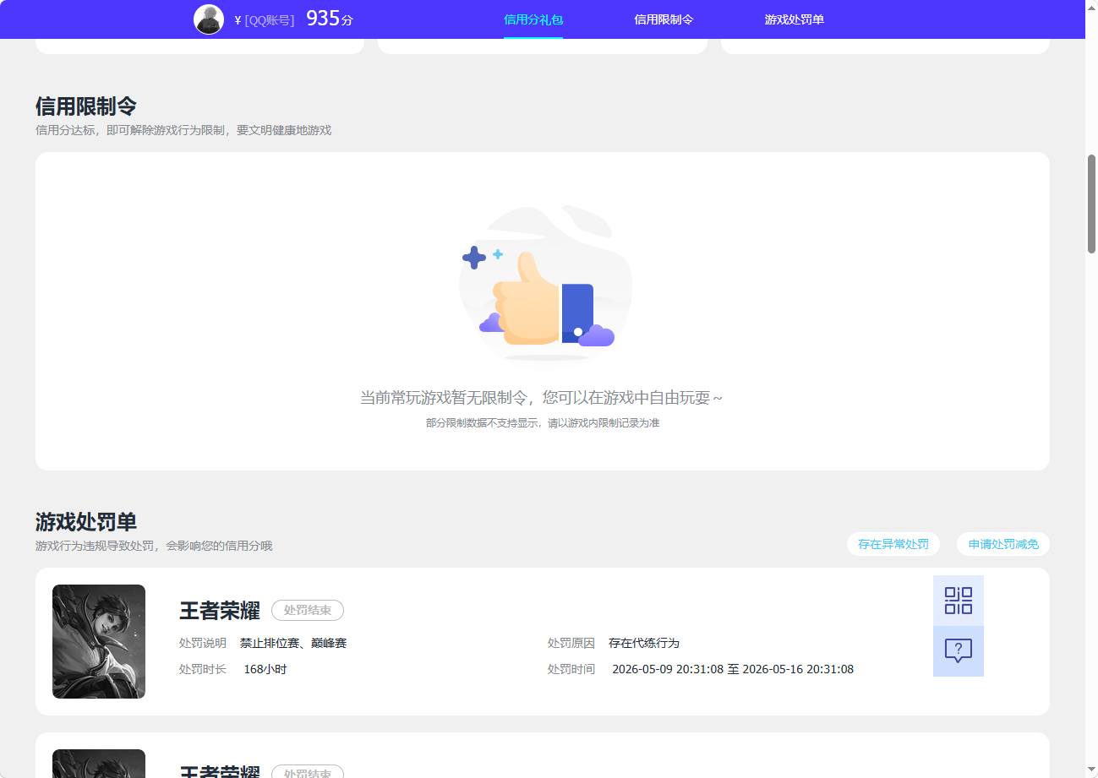This screenshot has width=1098, height=778.
Task: Click the 游戏行为违规导致处罚 subtitle text
Action: [x=154, y=546]
